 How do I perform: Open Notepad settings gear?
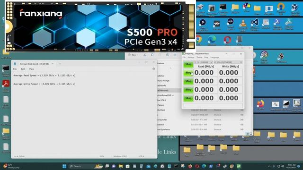[x=153, y=69]
